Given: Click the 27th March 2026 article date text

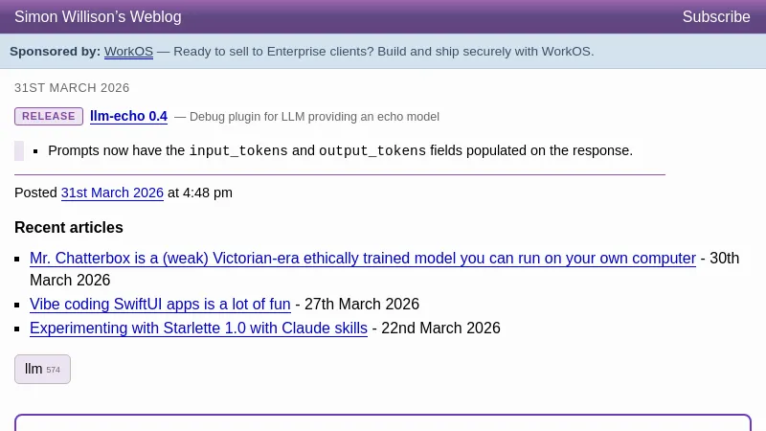Looking at the screenshot, I should point(362,305).
